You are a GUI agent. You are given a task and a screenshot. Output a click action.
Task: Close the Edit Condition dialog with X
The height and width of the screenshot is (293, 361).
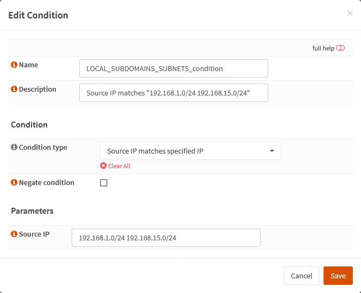(350, 14)
